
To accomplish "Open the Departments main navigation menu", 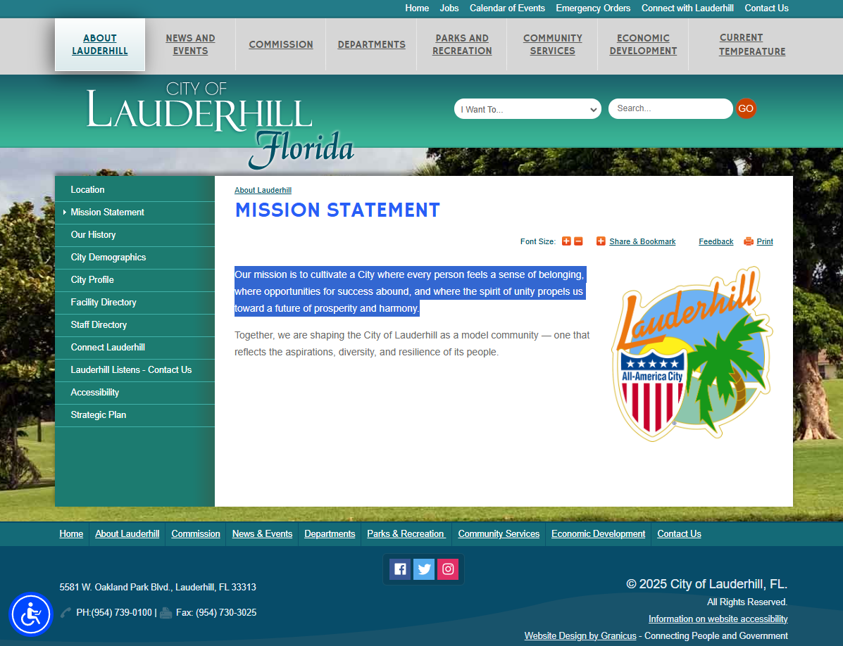I will (371, 44).
